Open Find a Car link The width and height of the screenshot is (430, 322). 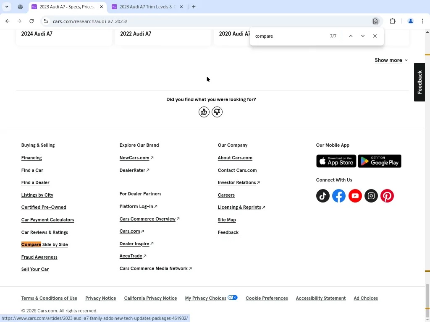point(32,170)
